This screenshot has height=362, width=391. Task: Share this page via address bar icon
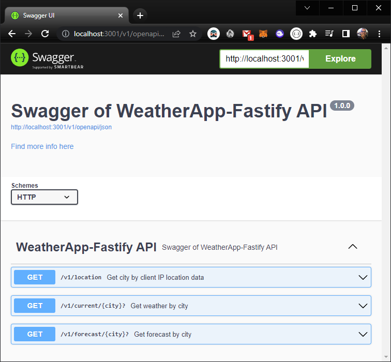(x=176, y=34)
